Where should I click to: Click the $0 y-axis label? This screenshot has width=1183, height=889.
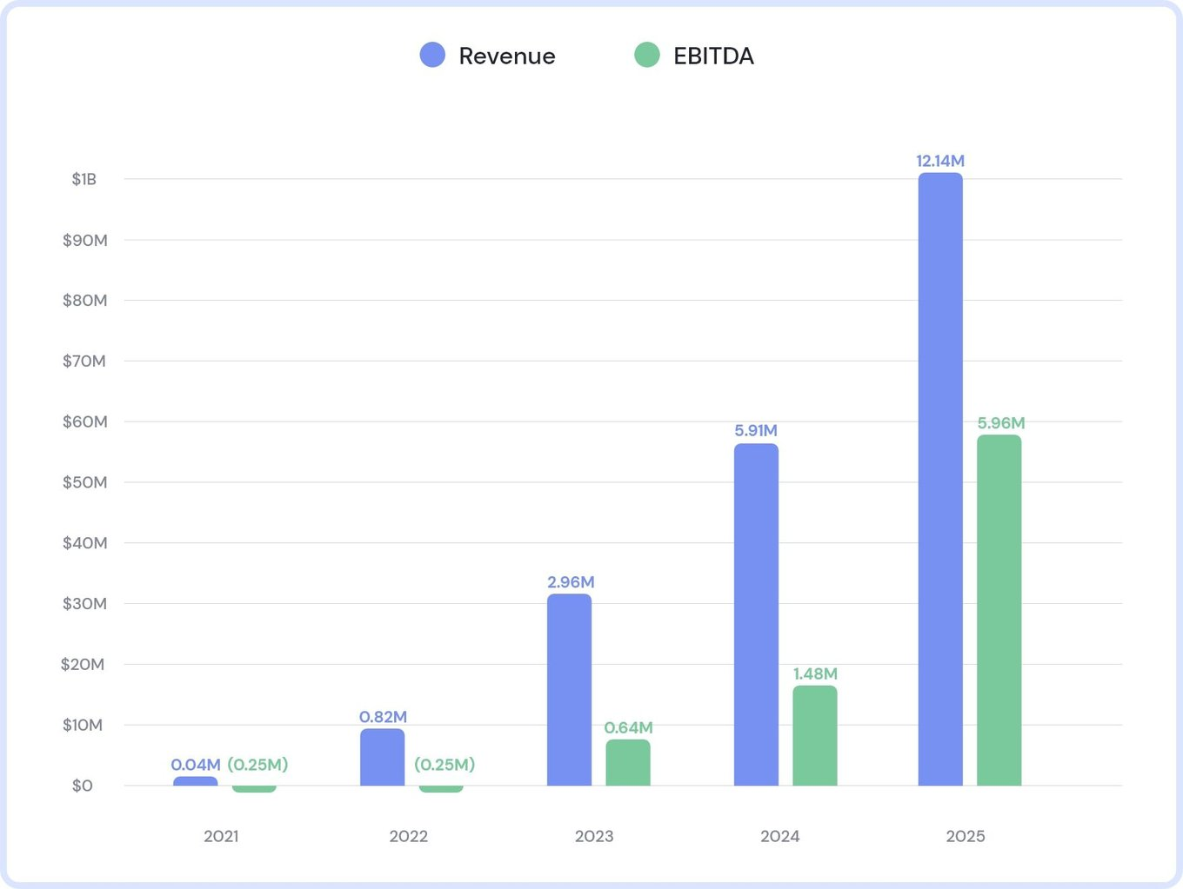[83, 786]
